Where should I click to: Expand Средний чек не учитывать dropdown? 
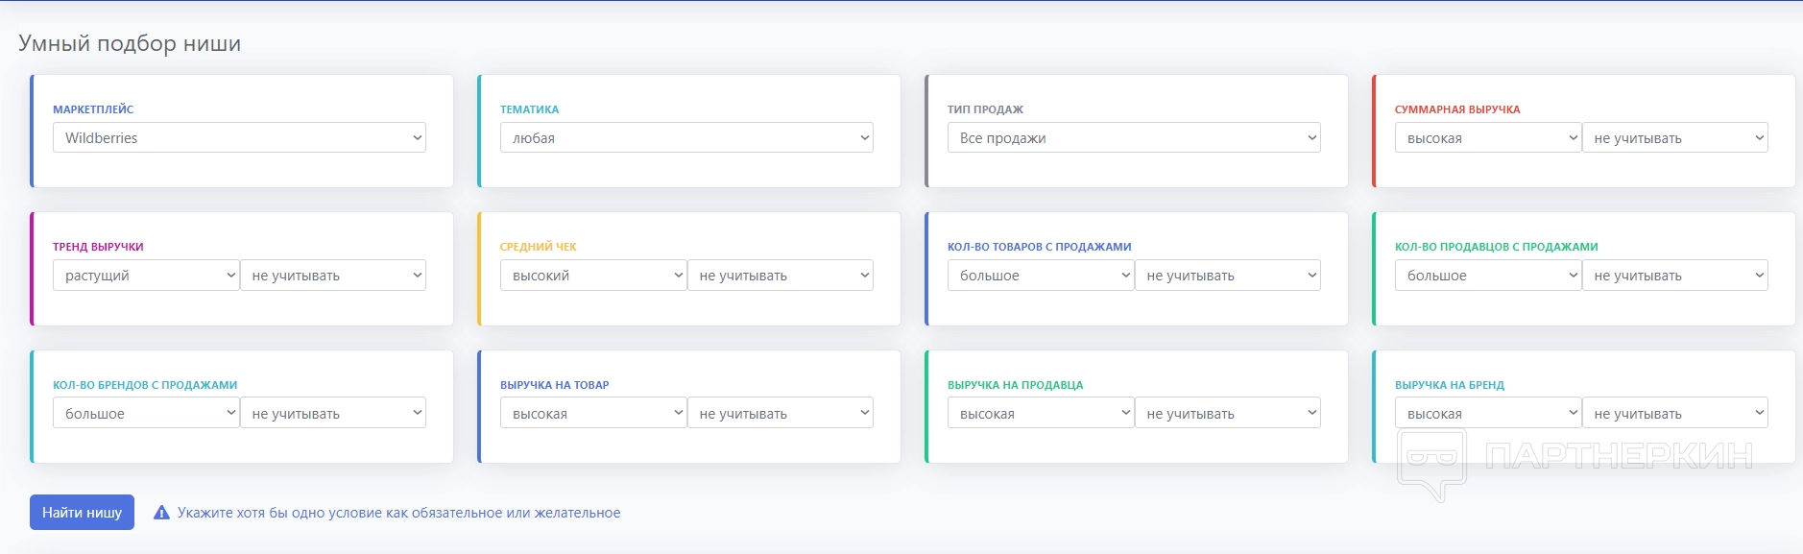pos(781,276)
